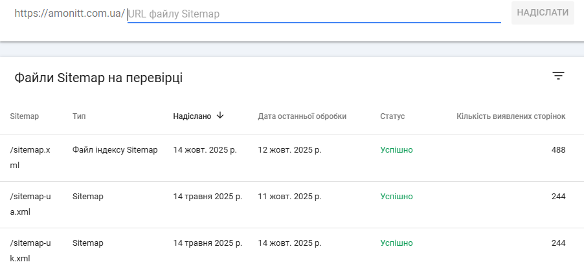Focus the URL файлу Sitemap input field

(x=314, y=14)
